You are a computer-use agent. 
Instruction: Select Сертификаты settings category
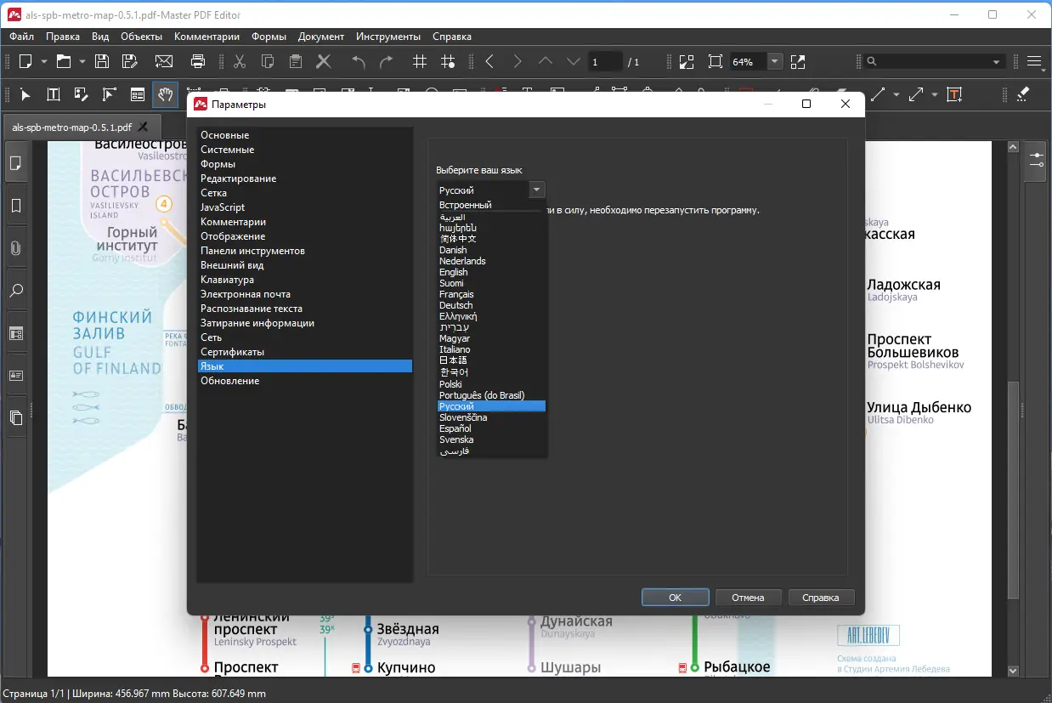tap(305, 352)
